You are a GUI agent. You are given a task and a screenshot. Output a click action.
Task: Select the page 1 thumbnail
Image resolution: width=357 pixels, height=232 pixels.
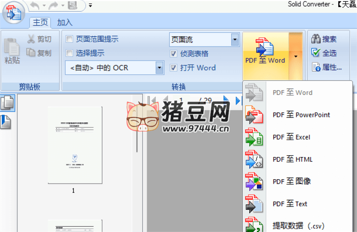pos(75,145)
